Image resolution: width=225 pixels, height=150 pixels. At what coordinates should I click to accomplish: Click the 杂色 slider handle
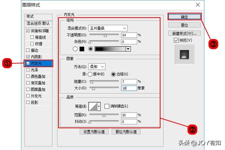coord(90,42)
